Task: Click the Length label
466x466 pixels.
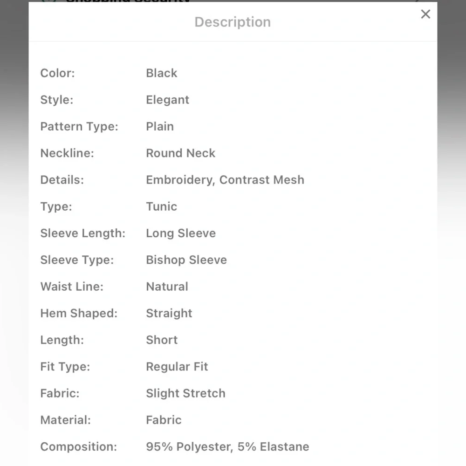Action: (x=62, y=340)
